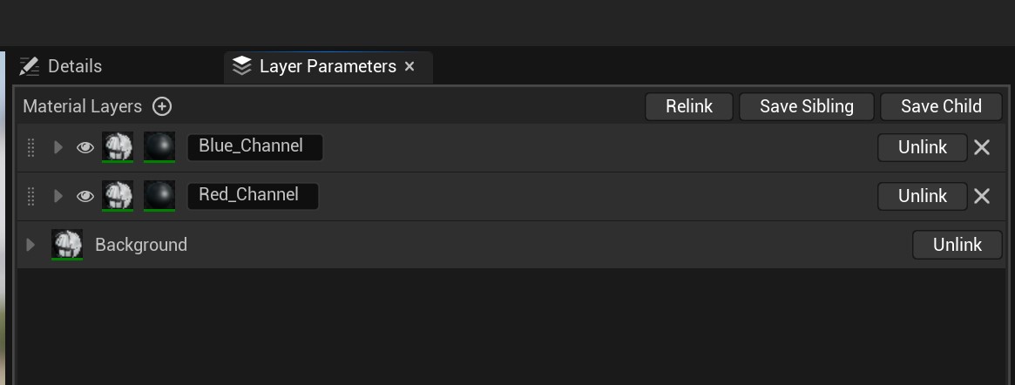
Task: Expand the Red_Channel layer row
Action: [58, 196]
